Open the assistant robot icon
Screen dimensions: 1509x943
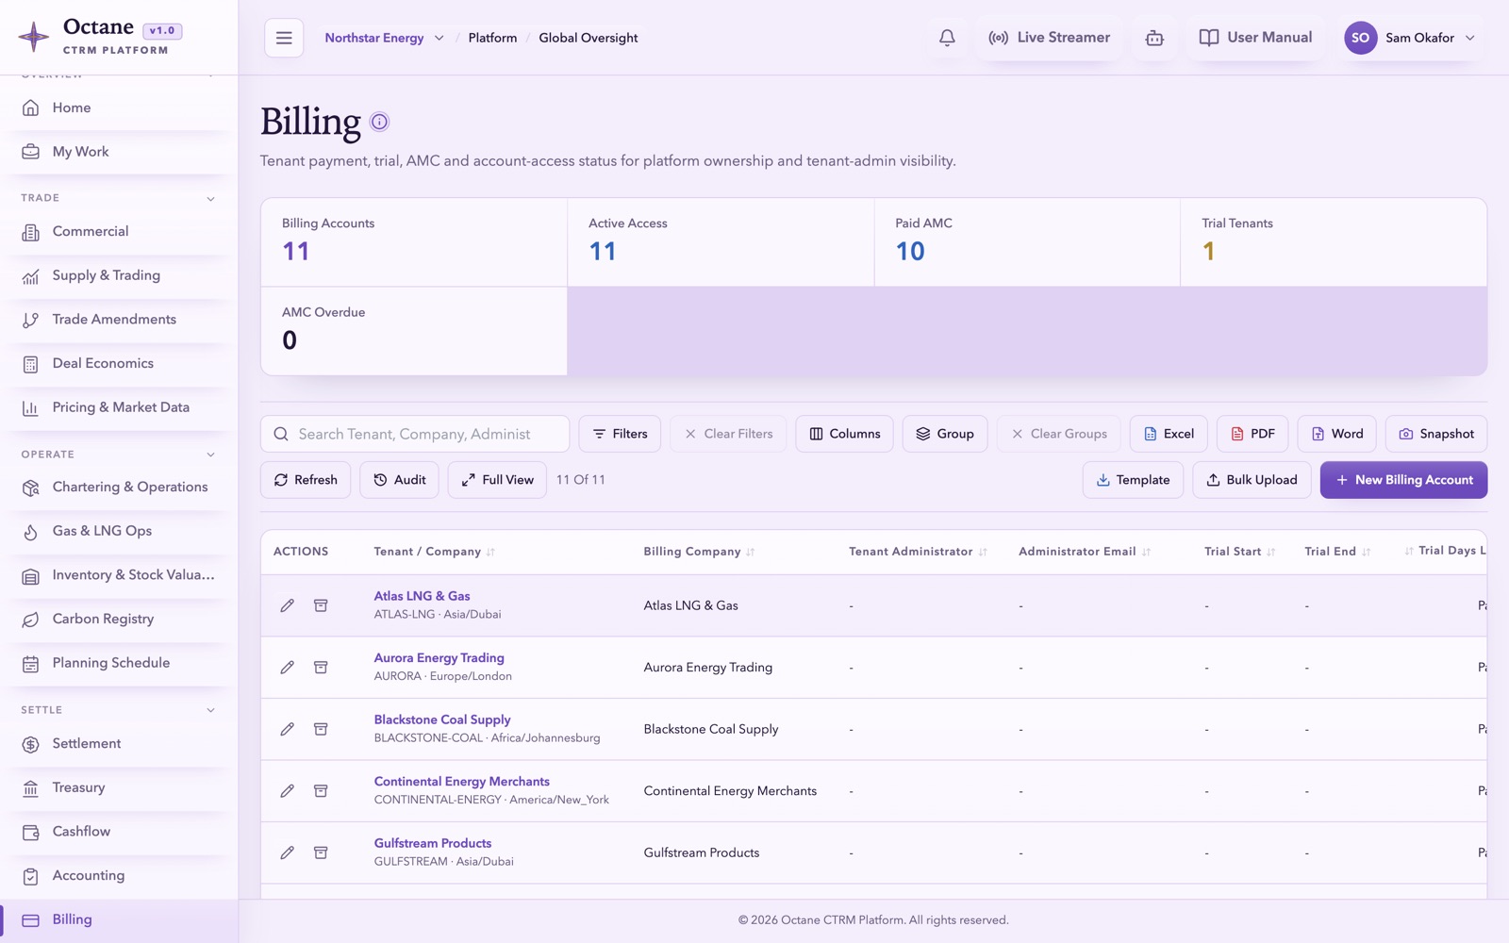point(1154,38)
